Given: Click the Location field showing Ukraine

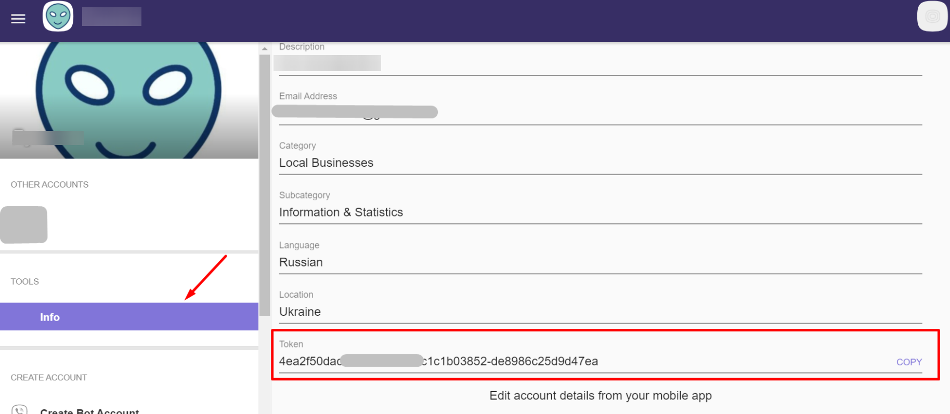Looking at the screenshot, I should (300, 312).
